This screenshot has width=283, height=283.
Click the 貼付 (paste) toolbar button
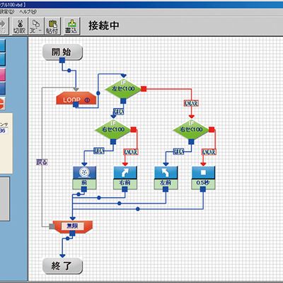(x=52, y=26)
